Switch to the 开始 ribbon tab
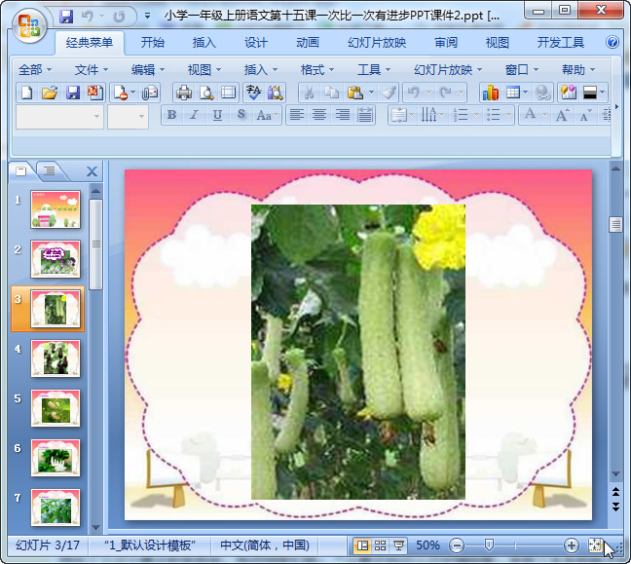Image resolution: width=631 pixels, height=564 pixels. (x=153, y=42)
